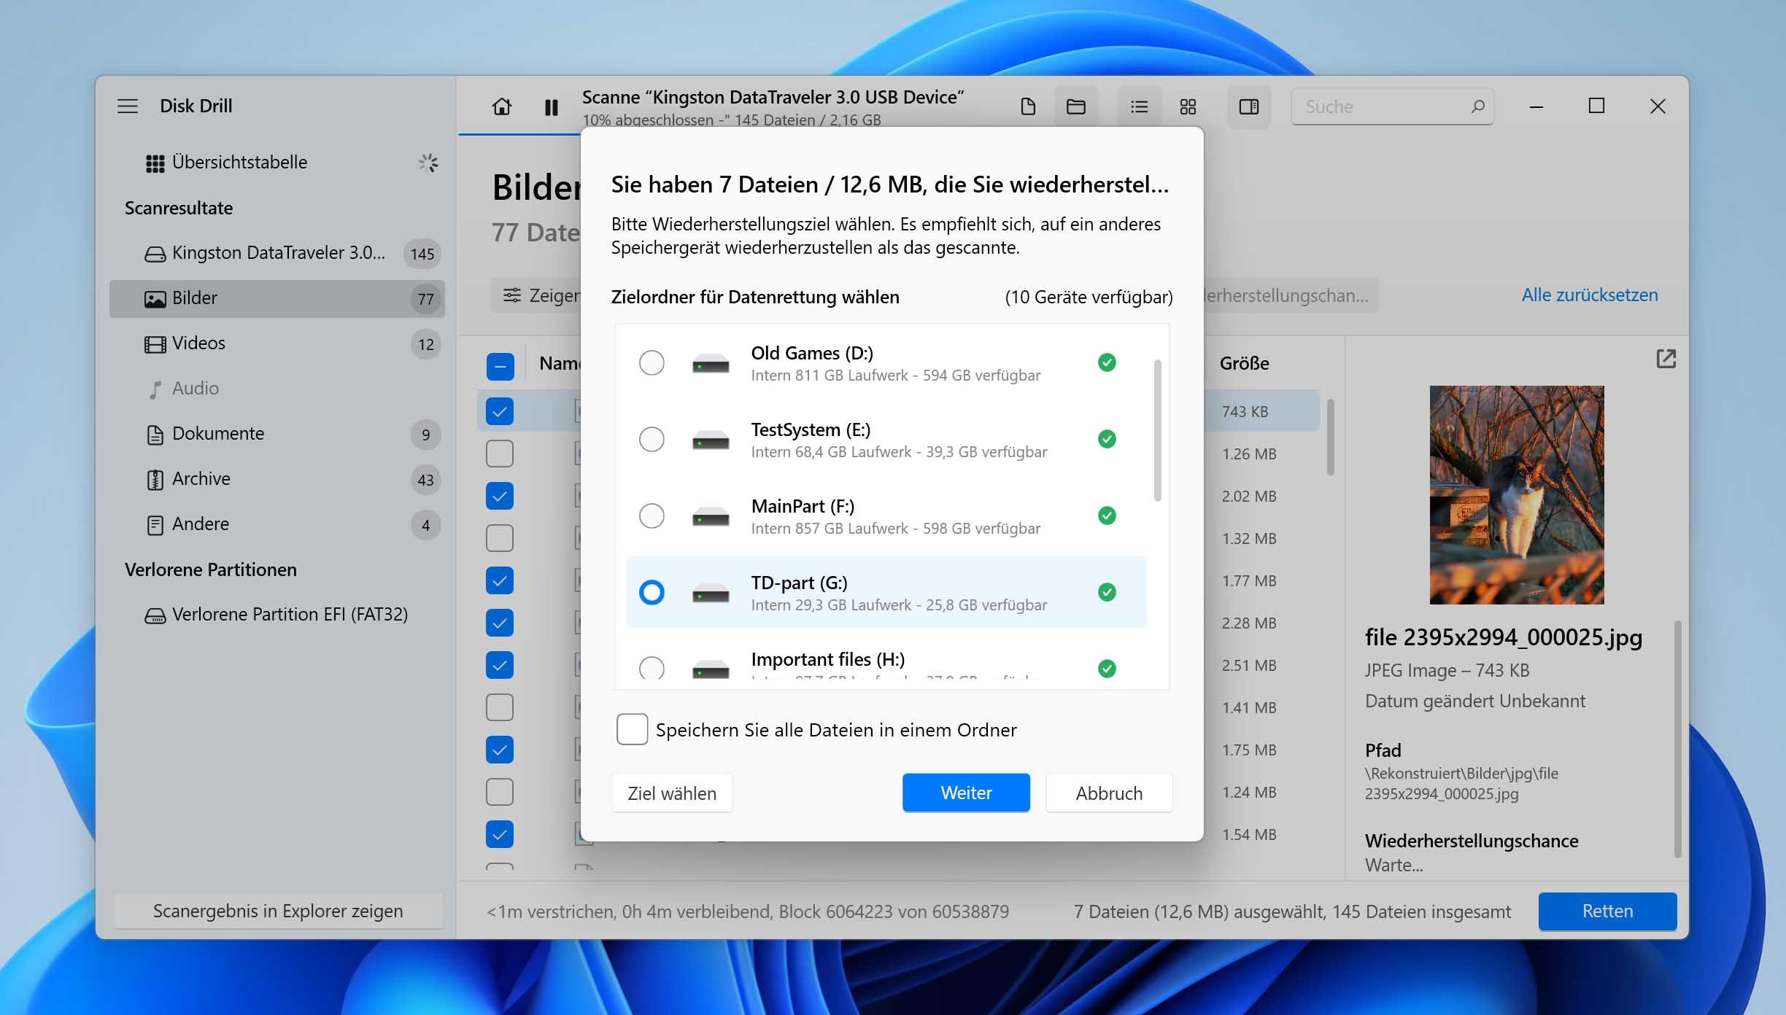Image resolution: width=1786 pixels, height=1015 pixels.
Task: Go to the home screen icon
Action: (502, 106)
